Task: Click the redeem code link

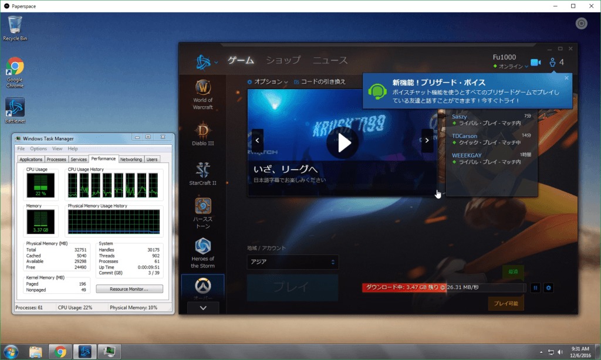Action: [320, 81]
